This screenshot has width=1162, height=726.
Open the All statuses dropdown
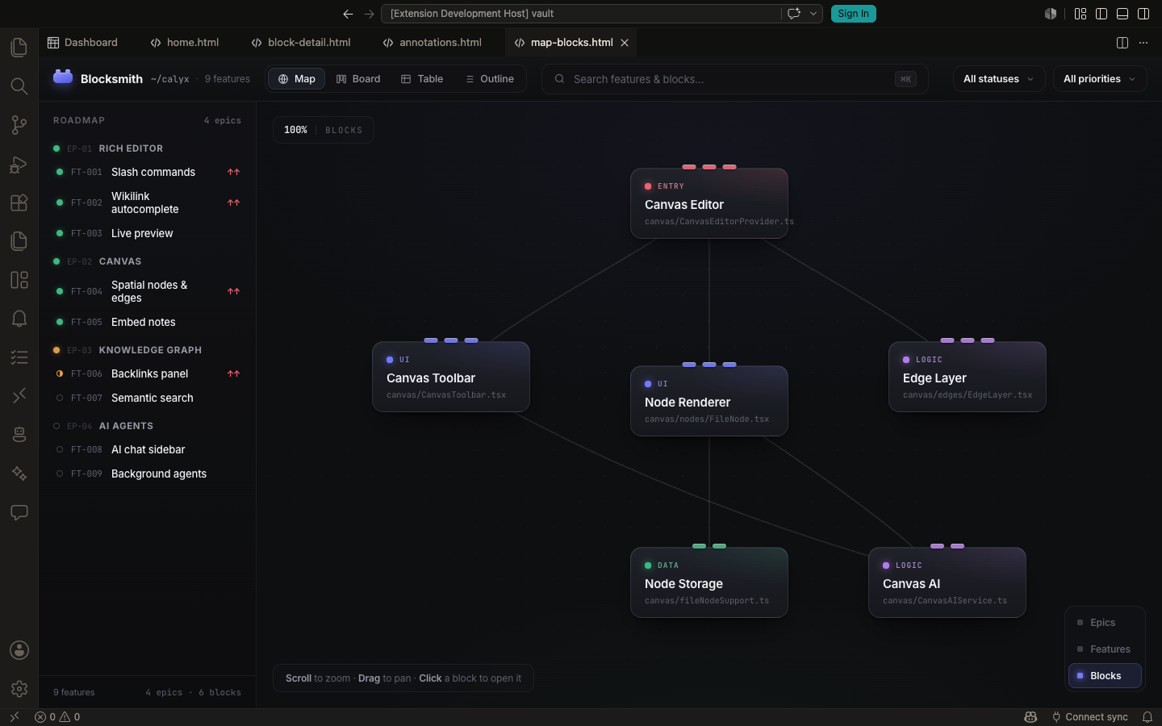(x=999, y=79)
